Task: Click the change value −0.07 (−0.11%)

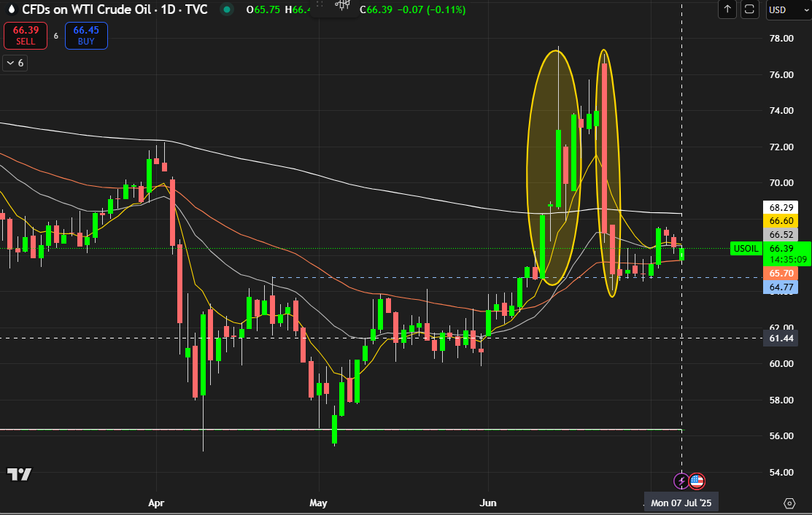Action: pyautogui.click(x=431, y=9)
